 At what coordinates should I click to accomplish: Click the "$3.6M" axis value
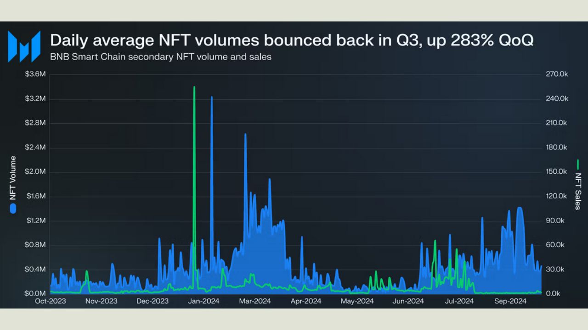pyautogui.click(x=35, y=74)
